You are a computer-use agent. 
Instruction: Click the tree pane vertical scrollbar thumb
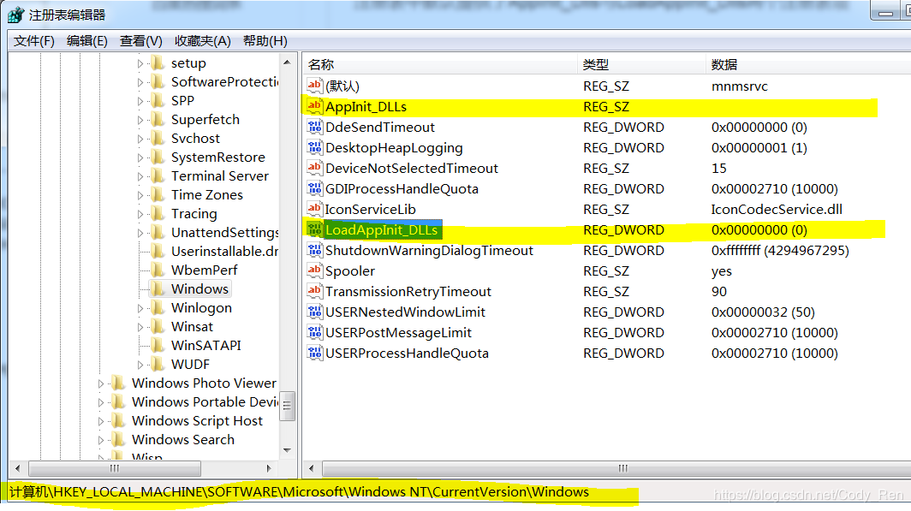pos(288,402)
